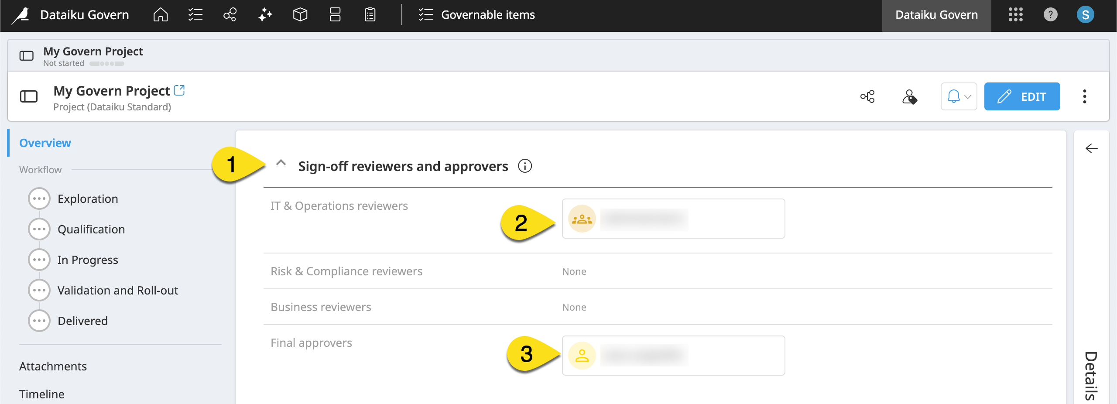Click the Workflow section heading
This screenshot has height=404, width=1117.
pyautogui.click(x=40, y=170)
